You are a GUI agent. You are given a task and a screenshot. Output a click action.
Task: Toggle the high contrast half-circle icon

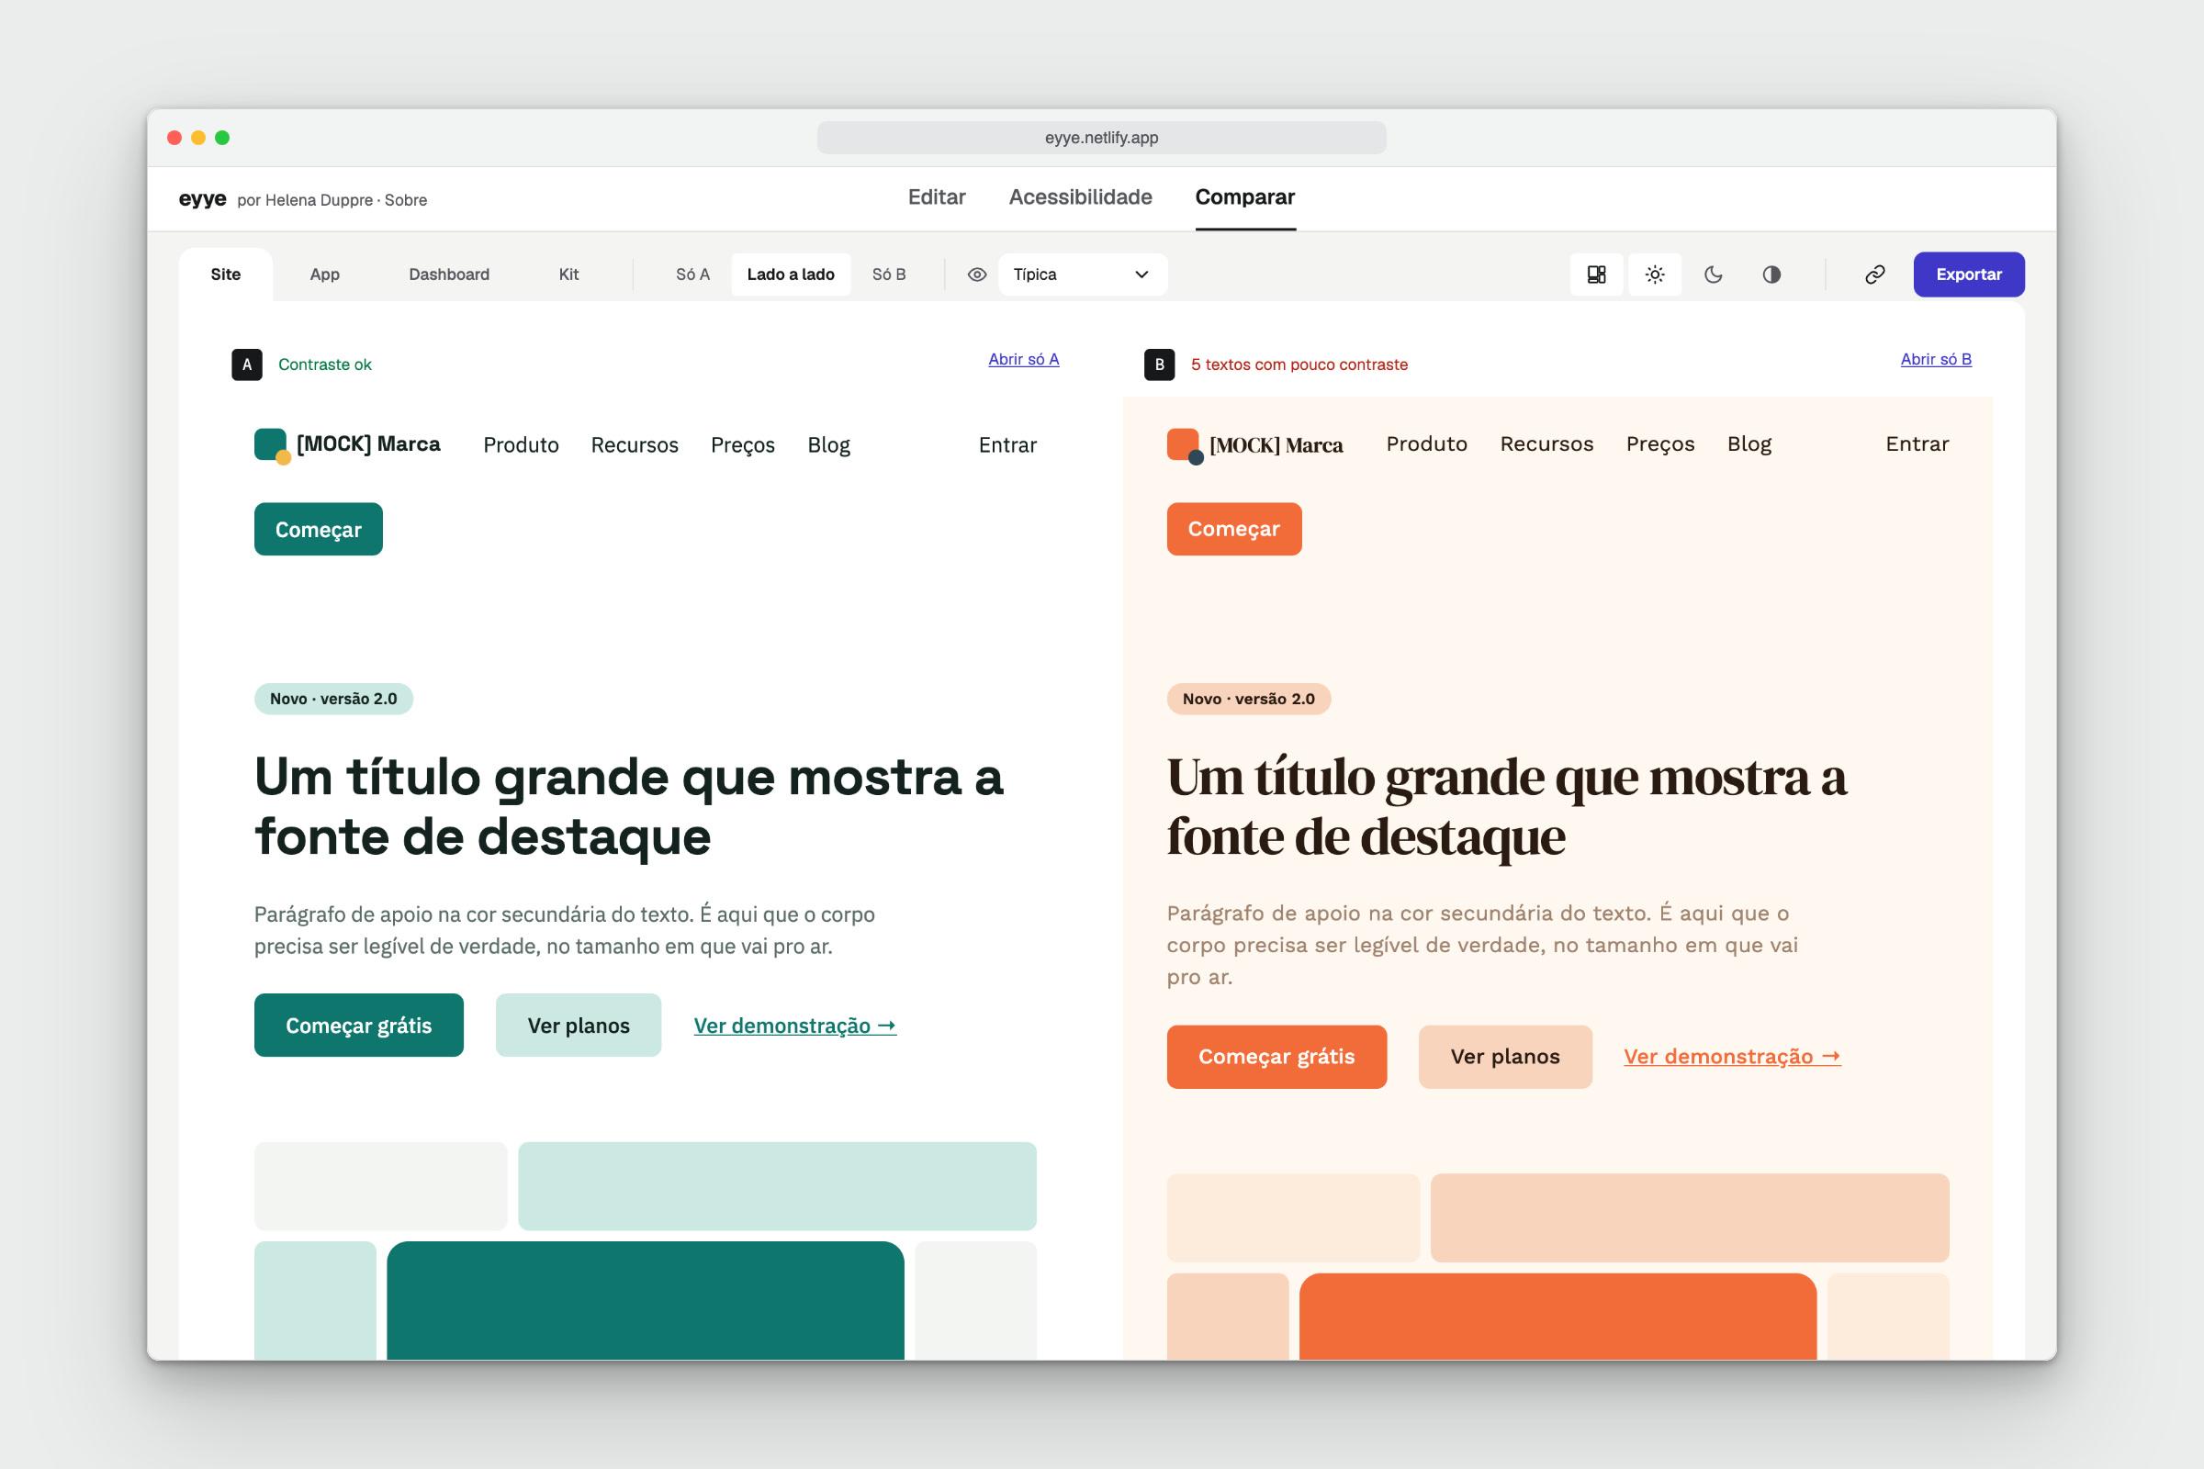1771,275
